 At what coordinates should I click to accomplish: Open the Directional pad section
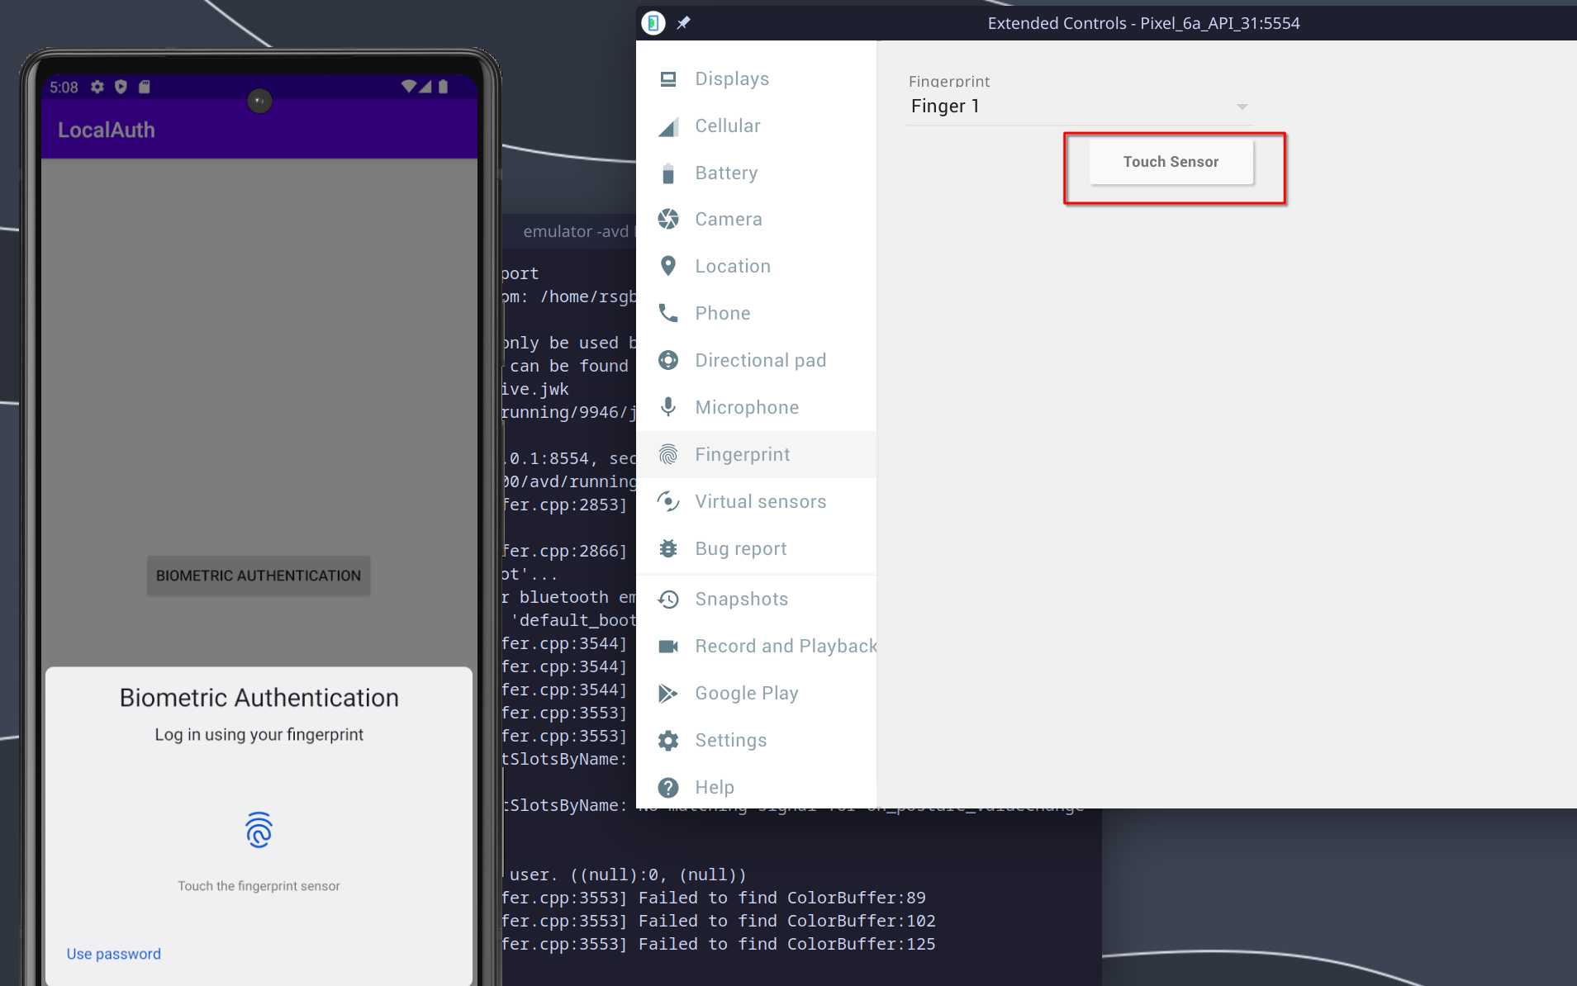(x=759, y=361)
